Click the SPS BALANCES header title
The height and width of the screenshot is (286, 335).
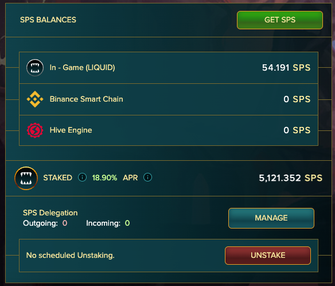[x=48, y=20]
